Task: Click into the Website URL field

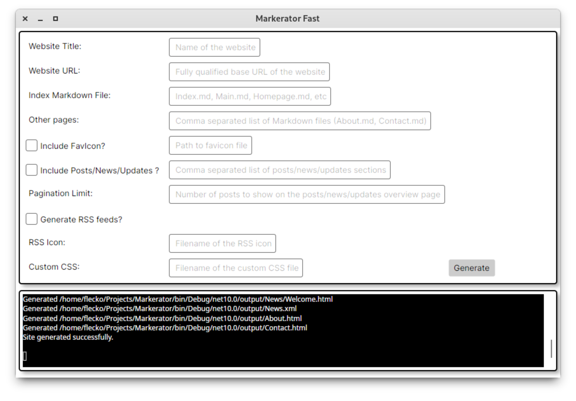Action: click(249, 72)
